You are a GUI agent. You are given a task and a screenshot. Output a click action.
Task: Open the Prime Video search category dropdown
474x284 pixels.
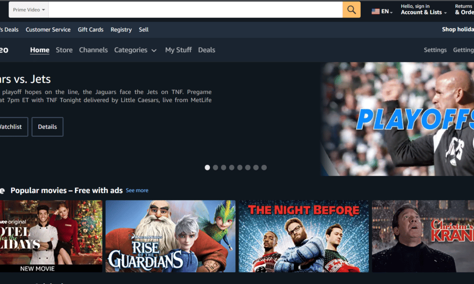[29, 10]
